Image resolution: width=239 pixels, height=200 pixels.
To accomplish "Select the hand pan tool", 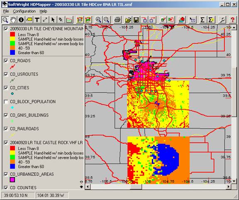I will click(x=13, y=20).
